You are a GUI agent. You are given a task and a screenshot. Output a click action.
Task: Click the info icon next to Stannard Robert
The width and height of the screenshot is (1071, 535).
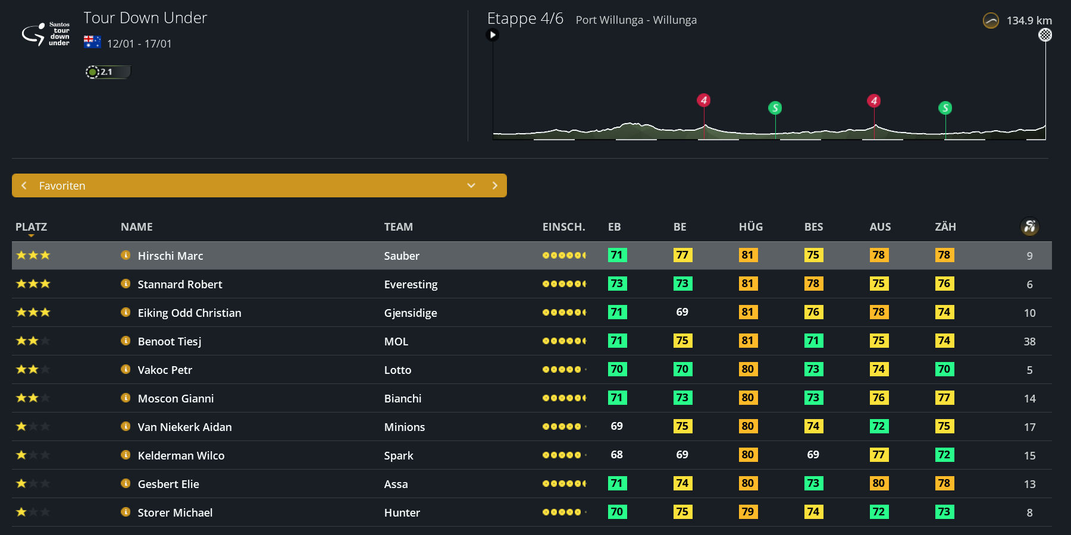(x=126, y=284)
